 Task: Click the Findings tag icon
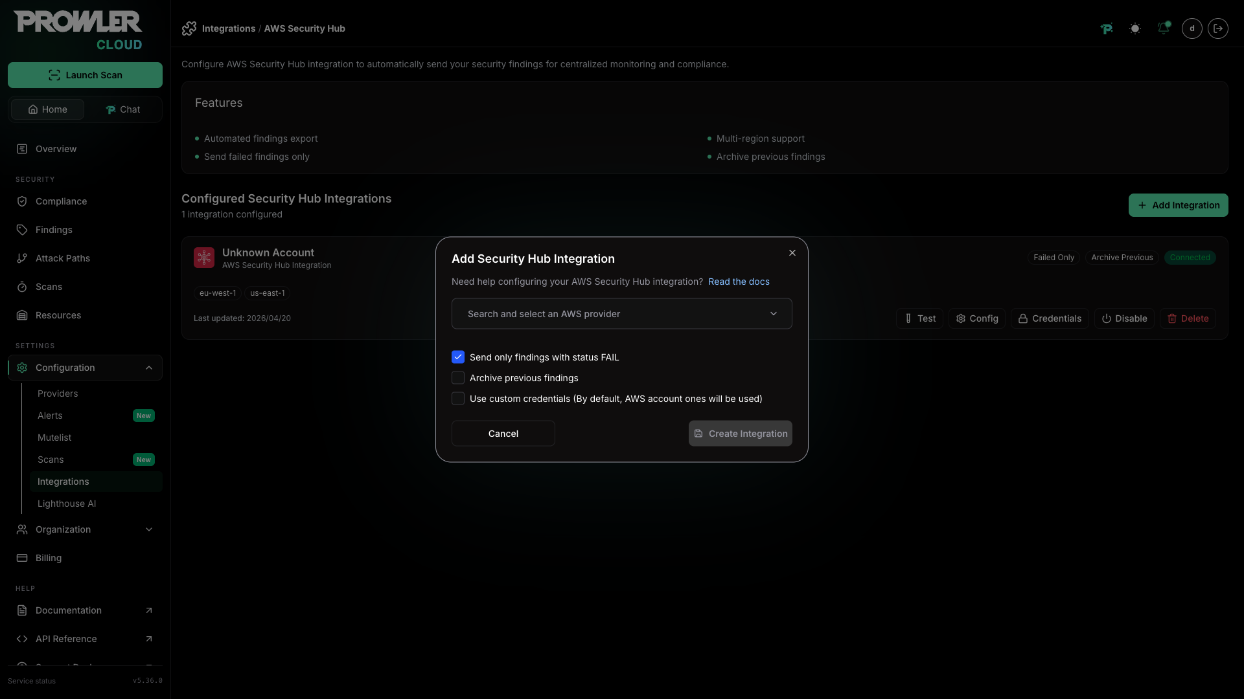tap(22, 230)
